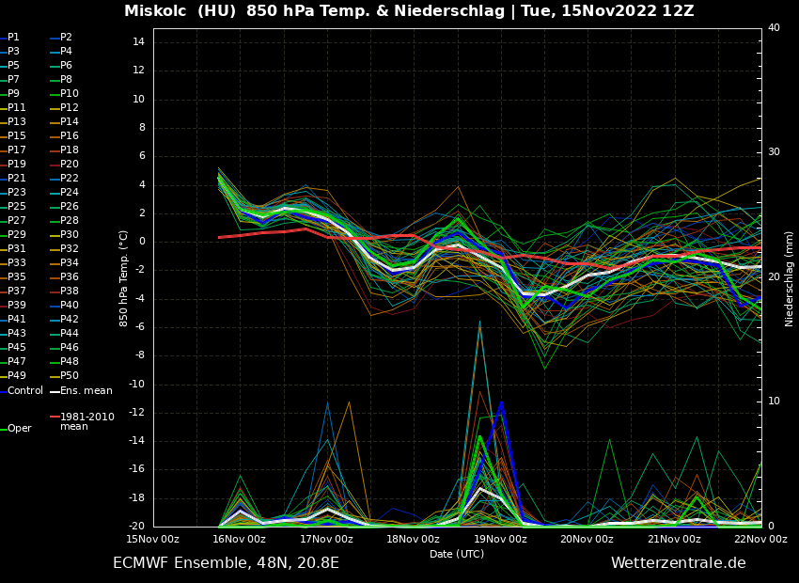Click the Wetterzentrale.de watermark text

click(678, 563)
